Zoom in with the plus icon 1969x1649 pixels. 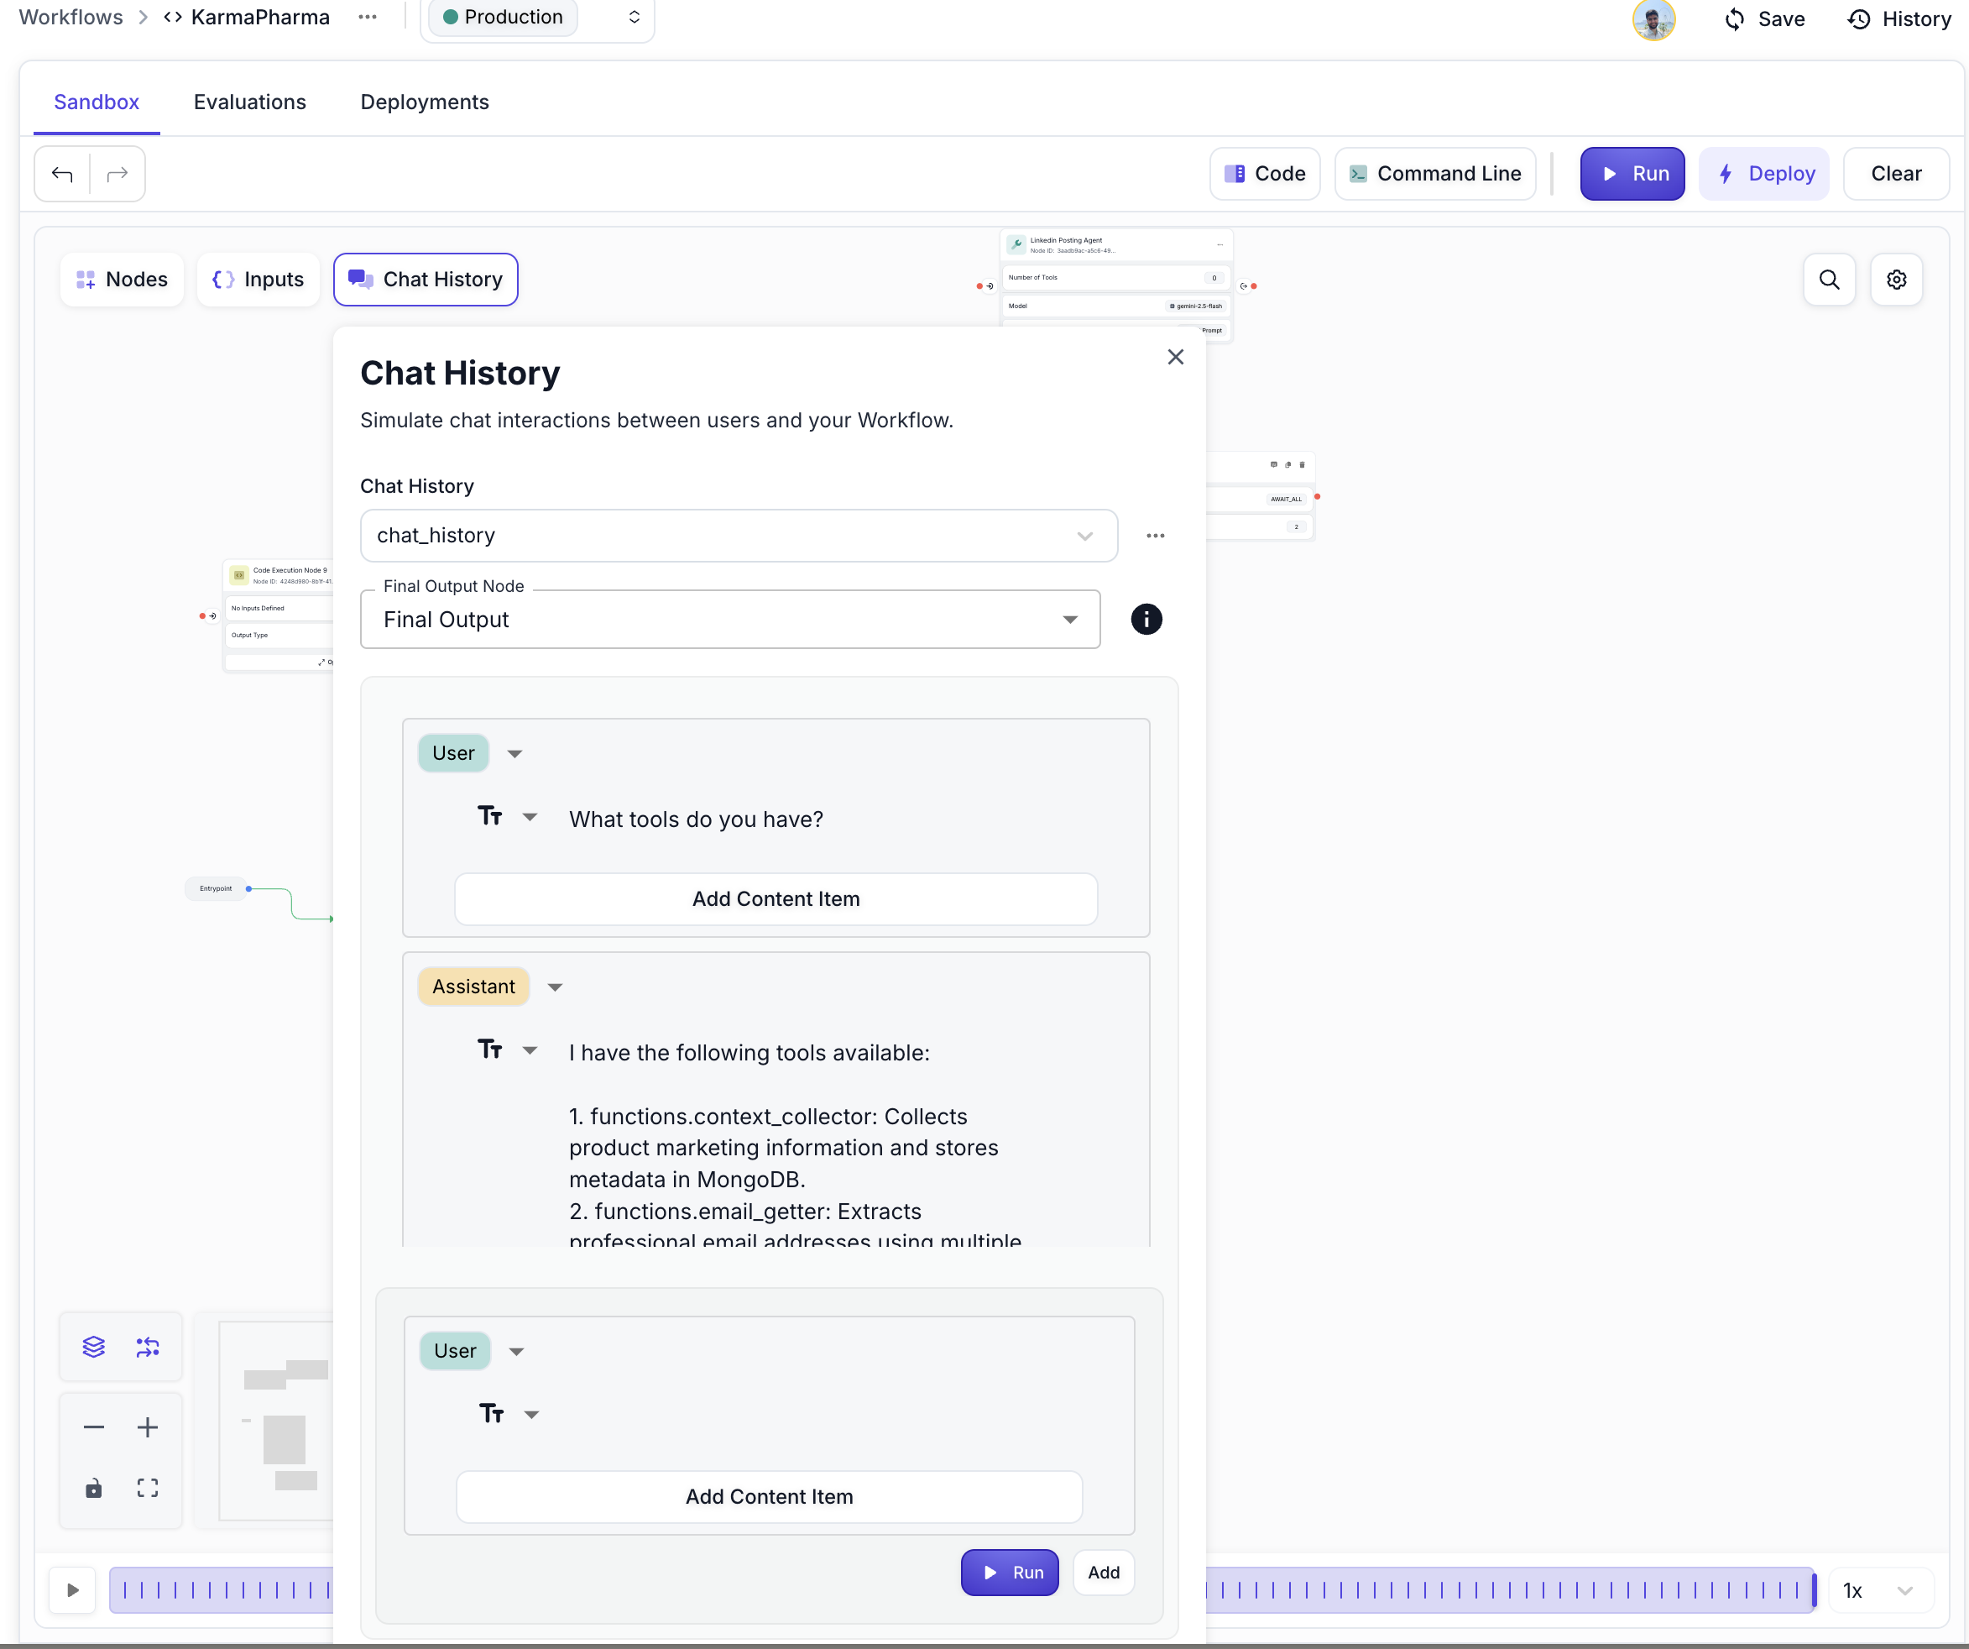147,1427
